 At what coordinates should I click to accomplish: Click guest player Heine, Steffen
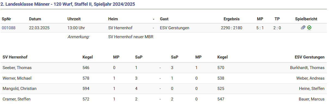pos(312,89)
